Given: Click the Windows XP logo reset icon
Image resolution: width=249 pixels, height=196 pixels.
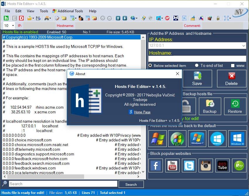Looking at the screenshot, I should [x=158, y=138].
